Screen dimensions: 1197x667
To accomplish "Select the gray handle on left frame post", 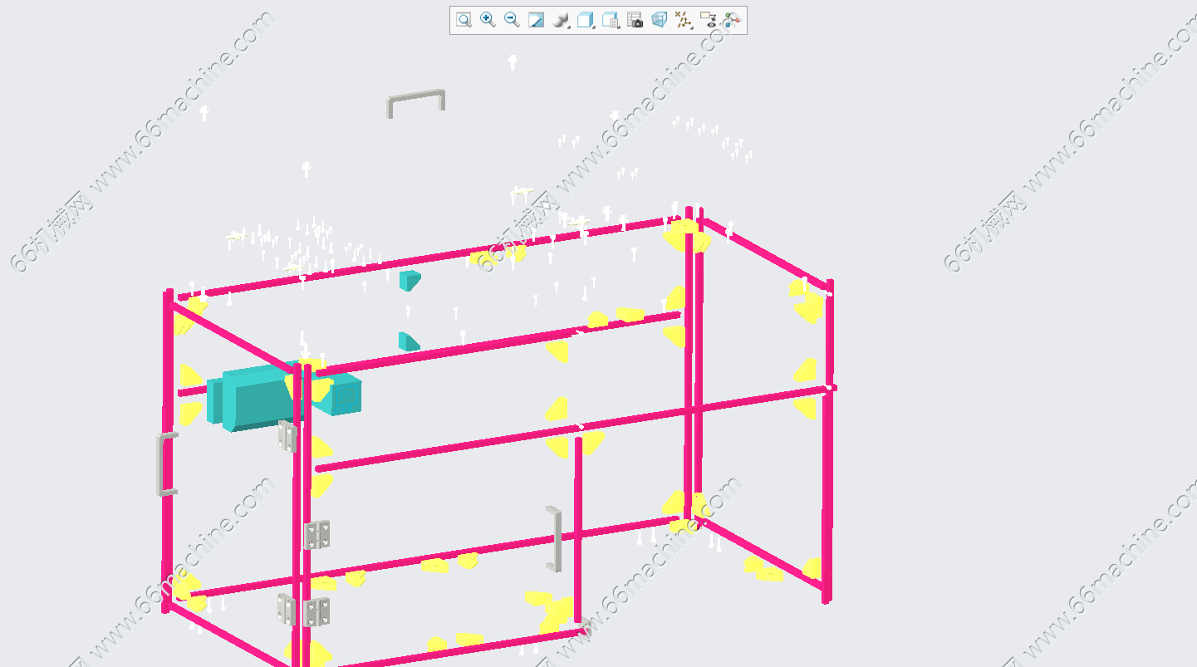I will (x=164, y=463).
